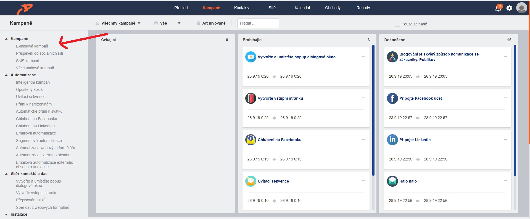Click the red landing page campaign icon
The image size is (530, 219).
pyautogui.click(x=251, y=98)
